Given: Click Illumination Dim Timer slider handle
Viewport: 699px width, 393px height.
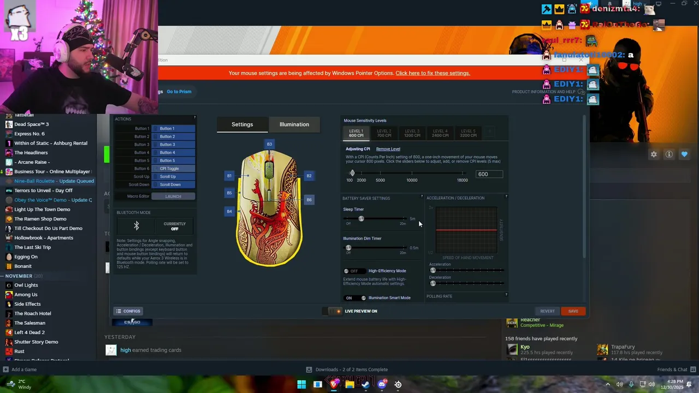Looking at the screenshot, I should 348,248.
